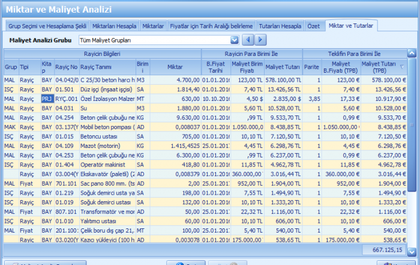Viewport: 420px width, 265px height.
Task: Select the highlighted PRJ cell
Action: pos(47,98)
